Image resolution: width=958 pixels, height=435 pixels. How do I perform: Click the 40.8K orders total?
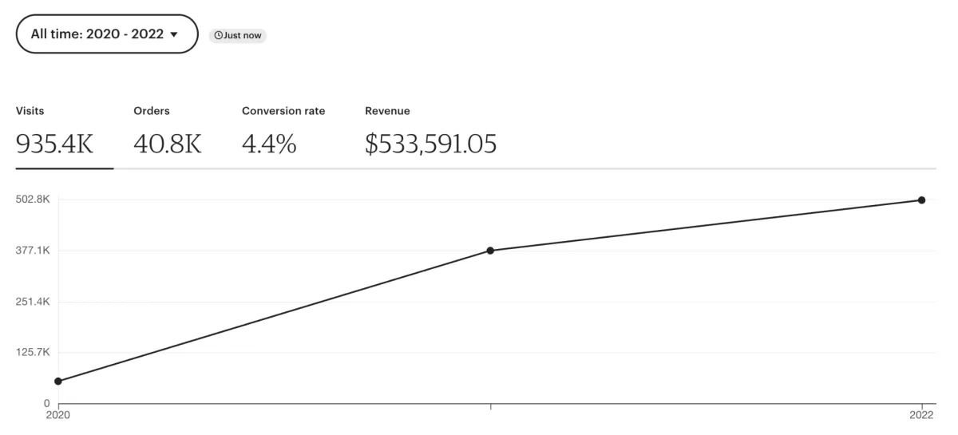pos(168,144)
